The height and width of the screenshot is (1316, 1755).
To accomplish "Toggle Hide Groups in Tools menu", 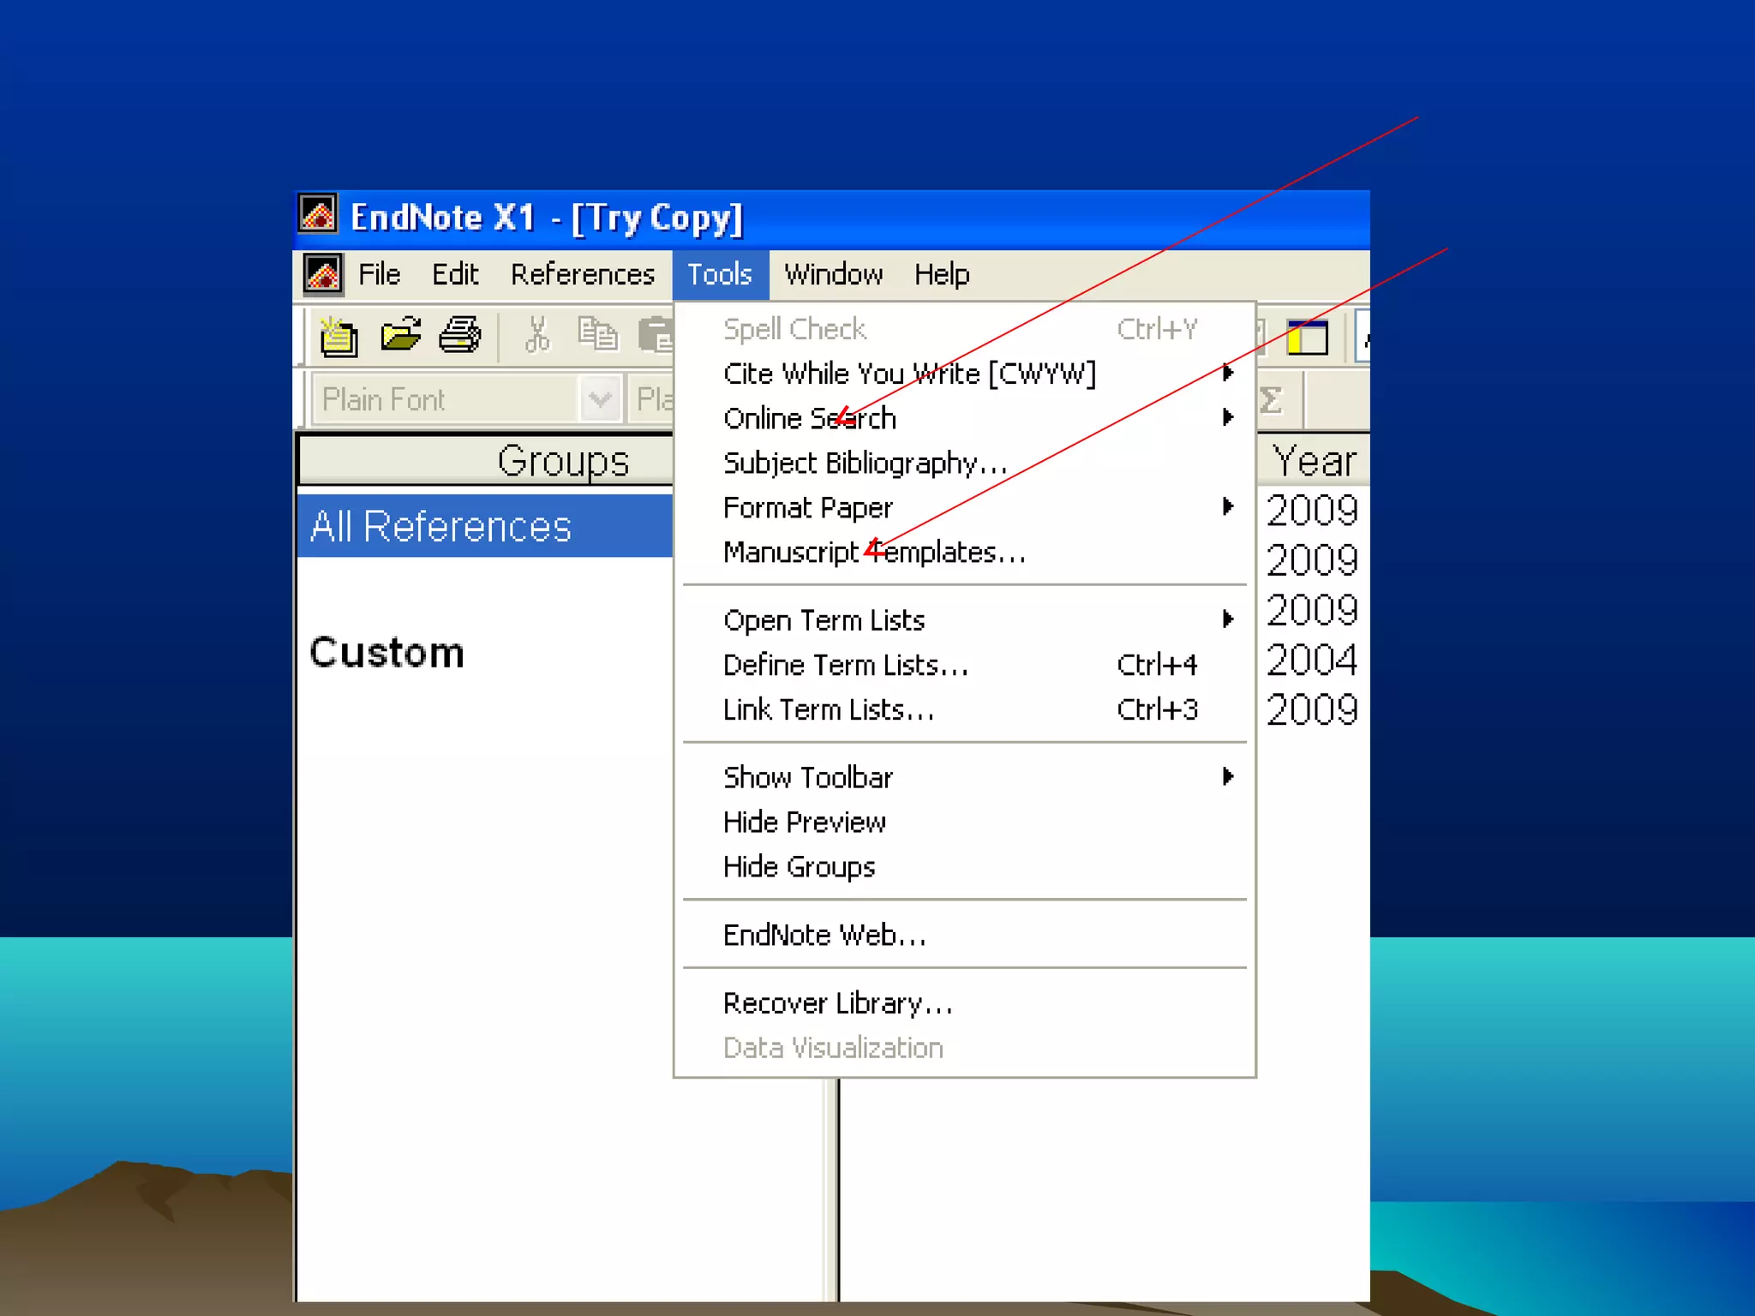I will (799, 867).
